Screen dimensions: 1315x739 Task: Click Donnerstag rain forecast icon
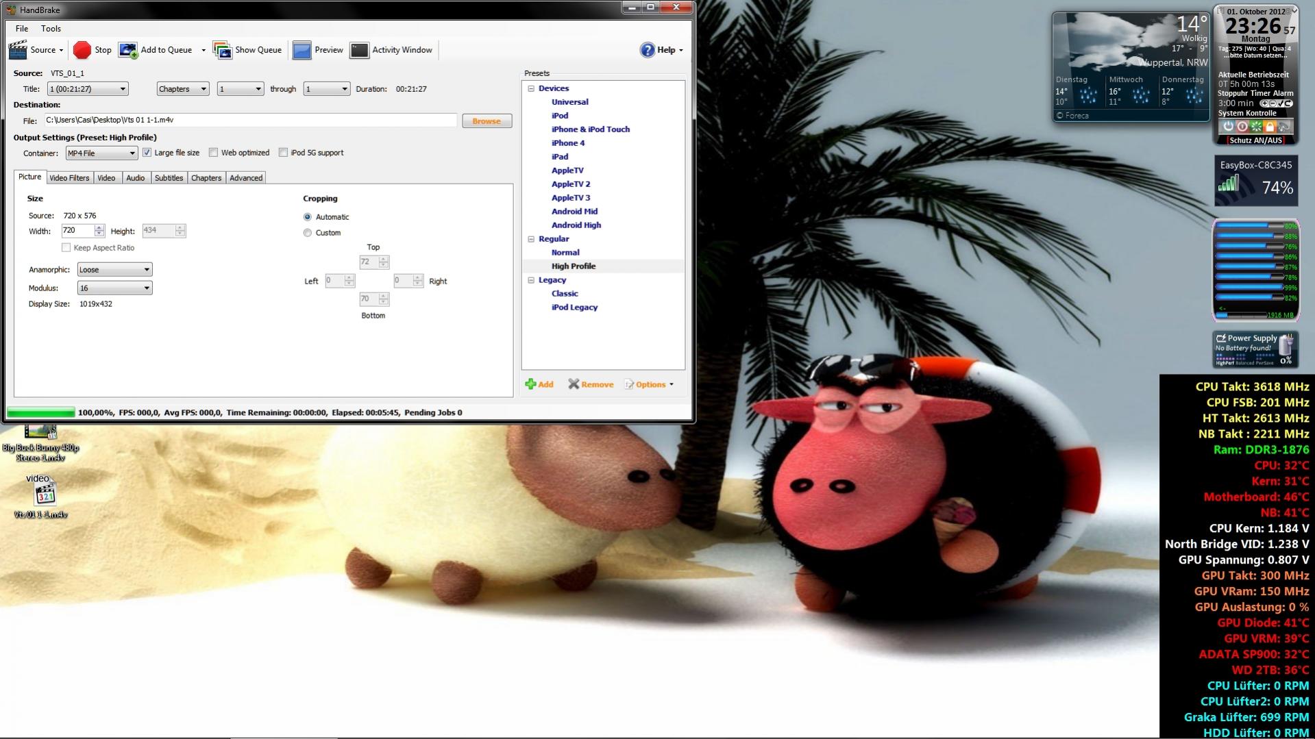1194,97
